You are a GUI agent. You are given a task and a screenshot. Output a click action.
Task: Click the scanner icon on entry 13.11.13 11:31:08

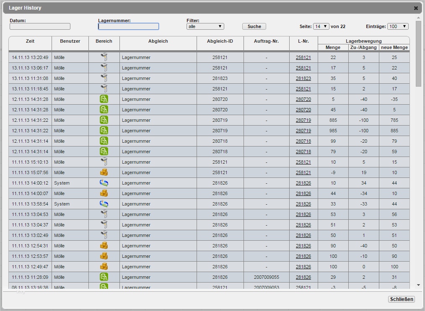[x=104, y=78]
